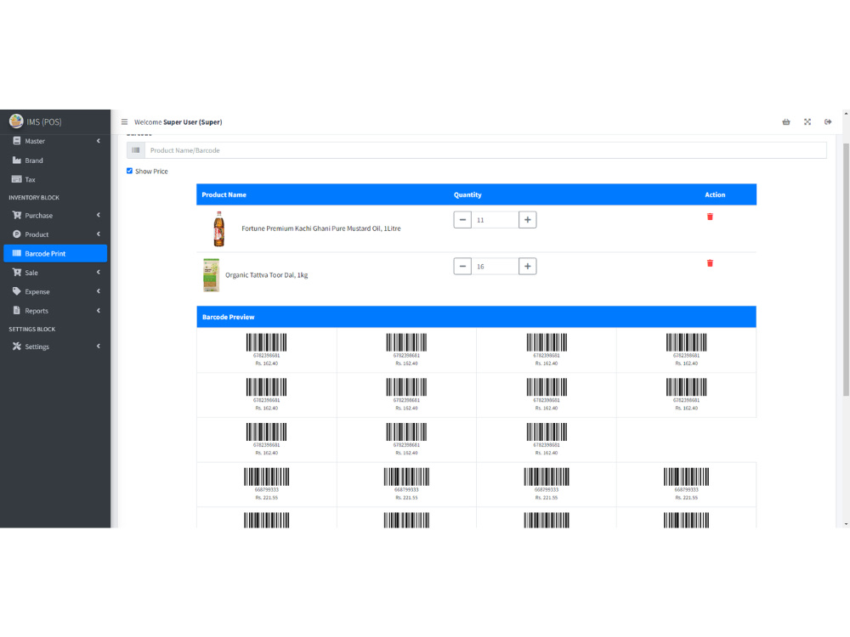Viewport: 850px width, 637px height.
Task: Click the SETTINGS BLOCK section label
Action: pyautogui.click(x=32, y=330)
